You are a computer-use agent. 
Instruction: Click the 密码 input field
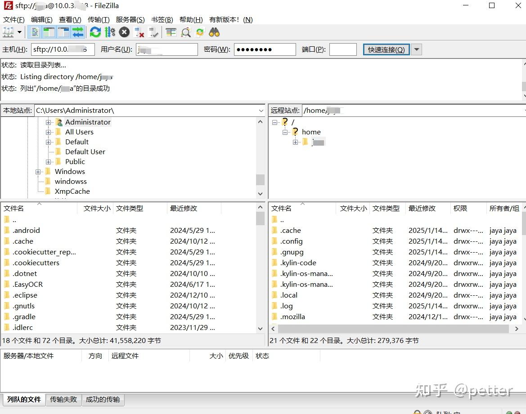(264, 49)
